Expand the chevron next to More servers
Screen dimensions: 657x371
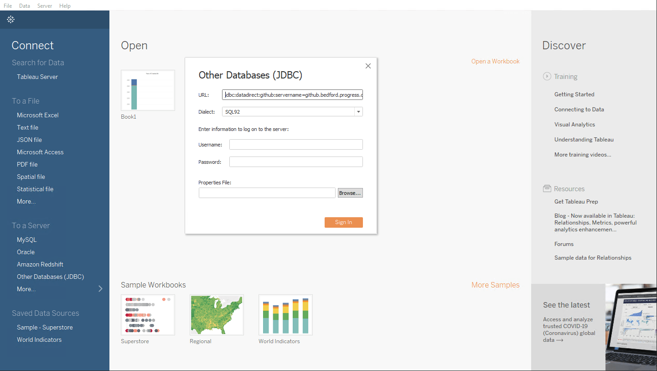pos(100,288)
